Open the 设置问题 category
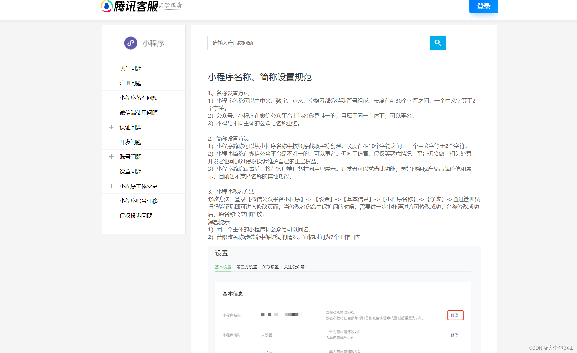This screenshot has width=577, height=353. click(x=130, y=171)
